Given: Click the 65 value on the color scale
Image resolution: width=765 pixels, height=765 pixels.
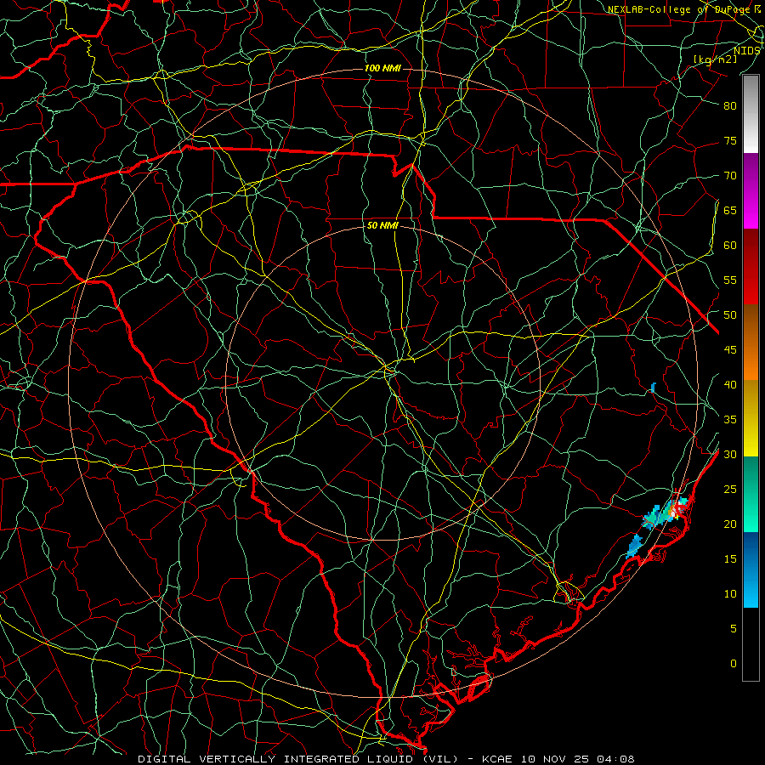Looking at the screenshot, I should pos(730,211).
